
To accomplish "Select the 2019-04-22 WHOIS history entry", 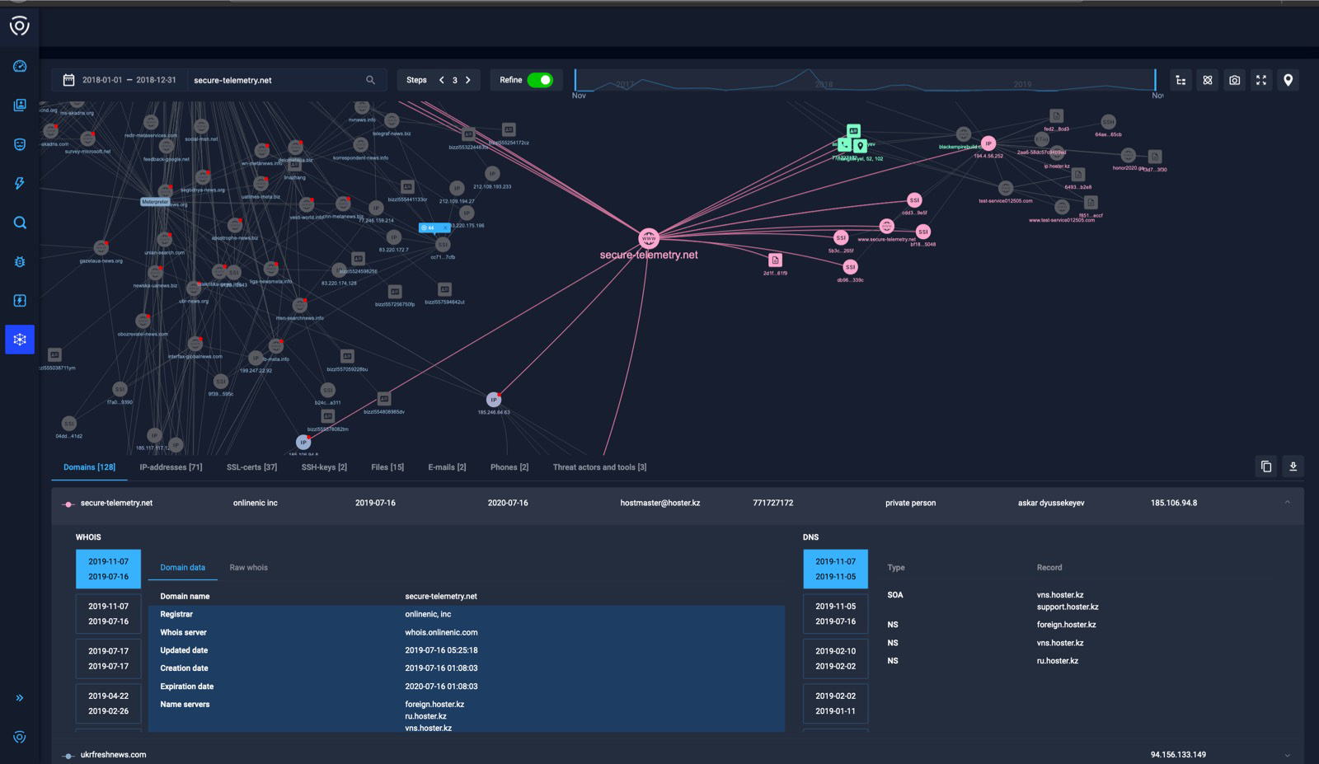I will (108, 703).
